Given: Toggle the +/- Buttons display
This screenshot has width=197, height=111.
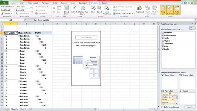Looking at the screenshot, I should tap(170, 10).
